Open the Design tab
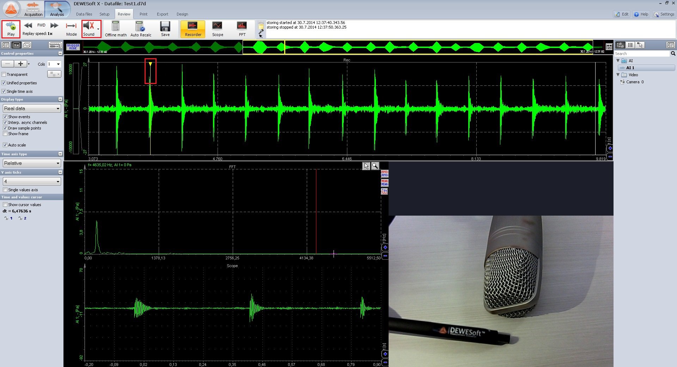The image size is (677, 367). click(x=182, y=14)
